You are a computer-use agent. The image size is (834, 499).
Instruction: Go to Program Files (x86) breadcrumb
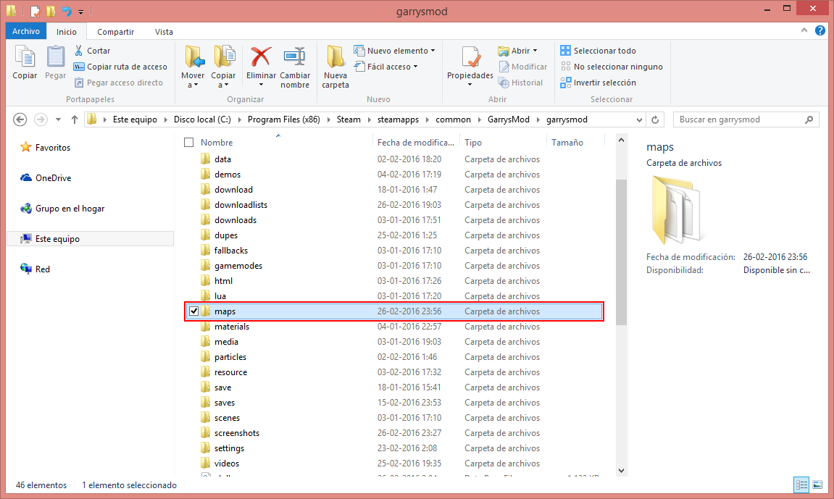[283, 119]
